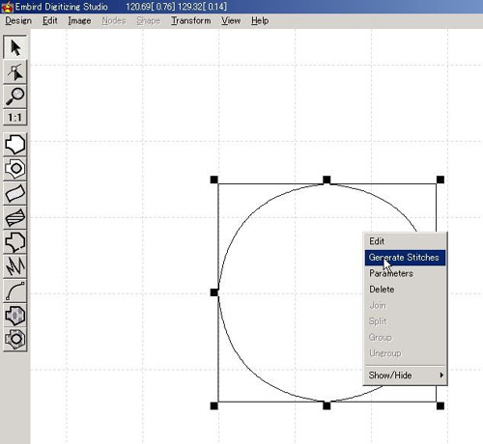Select the applique cross shape tool

click(x=15, y=316)
